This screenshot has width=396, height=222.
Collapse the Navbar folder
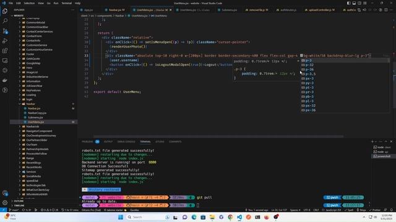pos(30,104)
